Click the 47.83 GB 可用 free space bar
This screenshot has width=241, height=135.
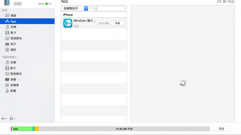[124, 129]
